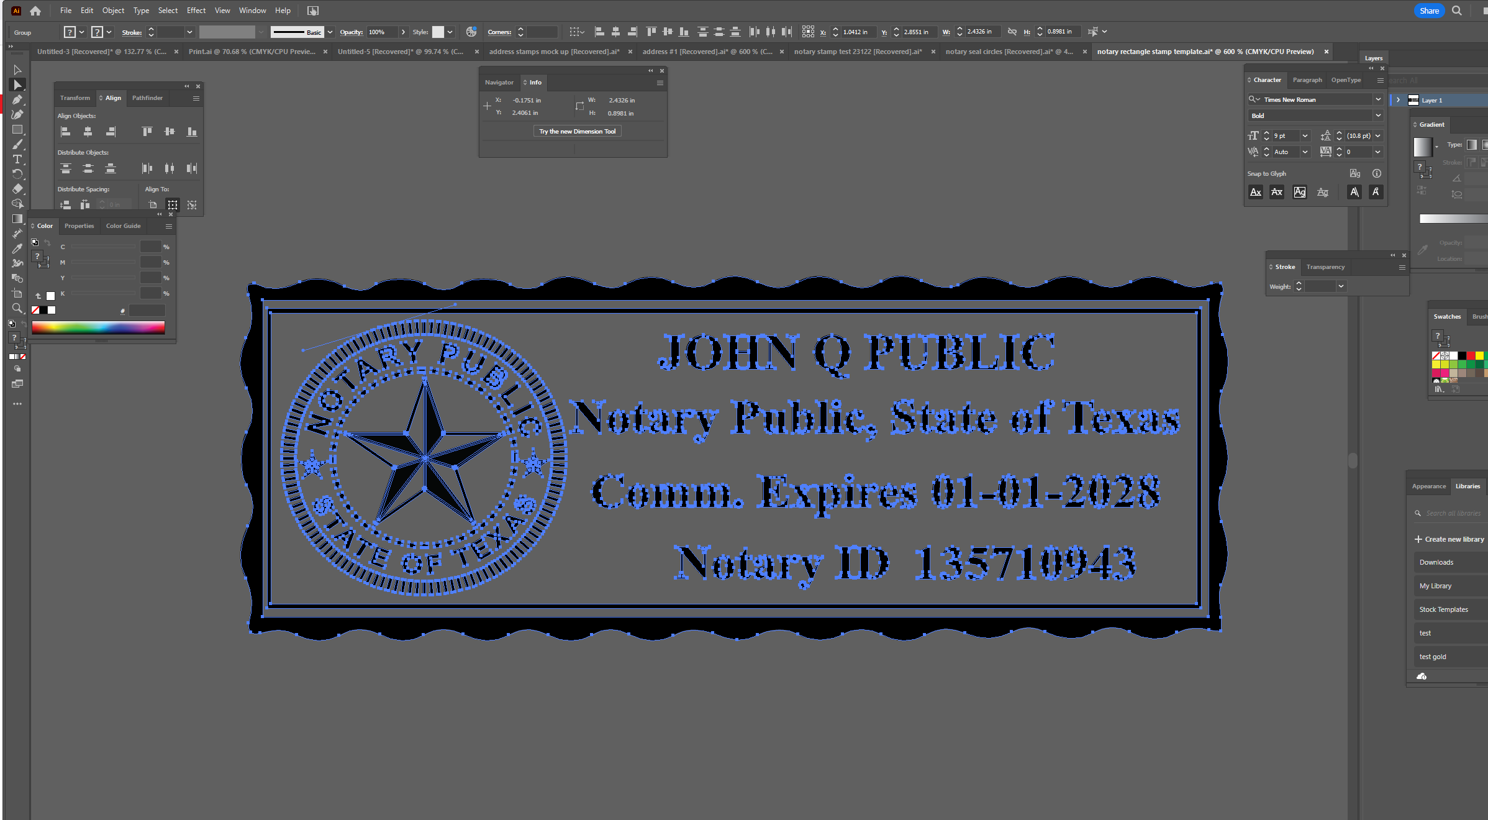This screenshot has width=1488, height=820.
Task: Choose the Eraser tool
Action: pyautogui.click(x=17, y=189)
